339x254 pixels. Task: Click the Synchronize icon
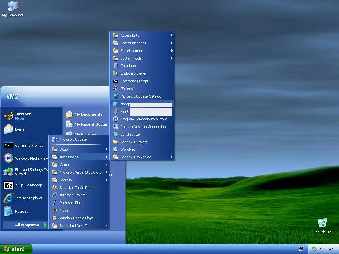(116, 134)
